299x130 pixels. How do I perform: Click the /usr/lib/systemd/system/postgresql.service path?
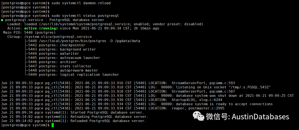84,24
